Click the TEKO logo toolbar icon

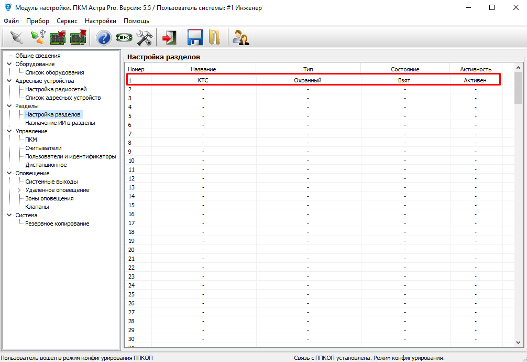(x=124, y=37)
